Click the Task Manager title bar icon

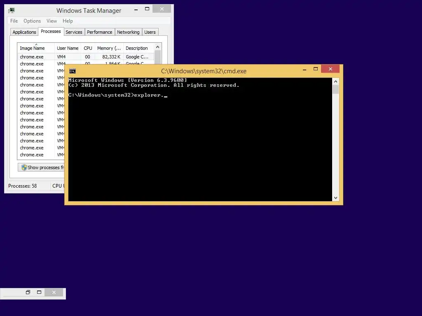tap(11, 10)
